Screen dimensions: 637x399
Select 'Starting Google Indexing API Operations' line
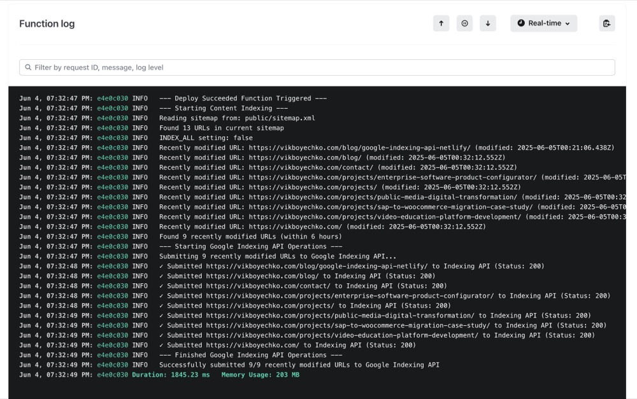181,246
